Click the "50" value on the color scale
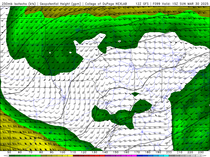This screenshot has height=157, width=210. pyautogui.click(x=9, y=152)
